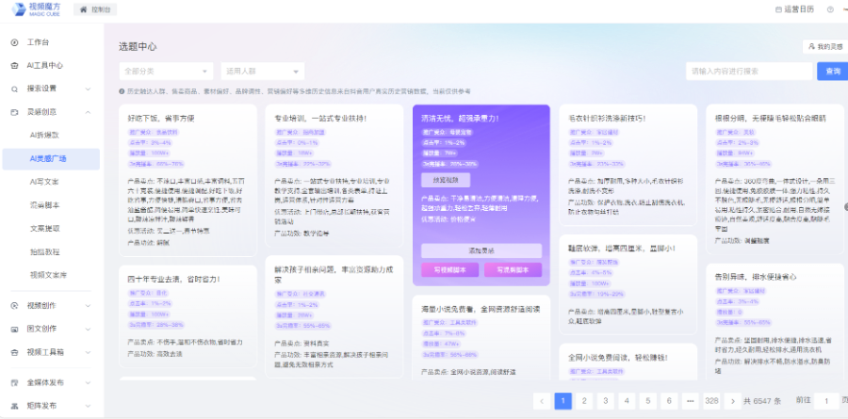Expand the 全媒体发布 sidebar section

pos(89,383)
